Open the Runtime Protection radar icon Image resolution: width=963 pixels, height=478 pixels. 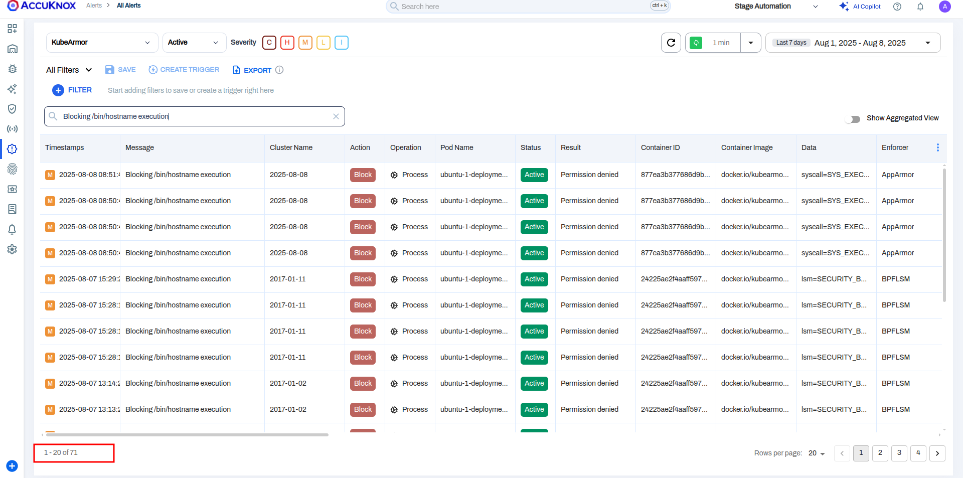[12, 129]
